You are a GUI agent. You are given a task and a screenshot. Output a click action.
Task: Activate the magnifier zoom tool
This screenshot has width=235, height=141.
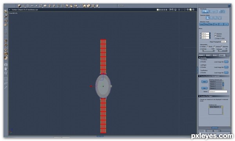tap(6, 73)
